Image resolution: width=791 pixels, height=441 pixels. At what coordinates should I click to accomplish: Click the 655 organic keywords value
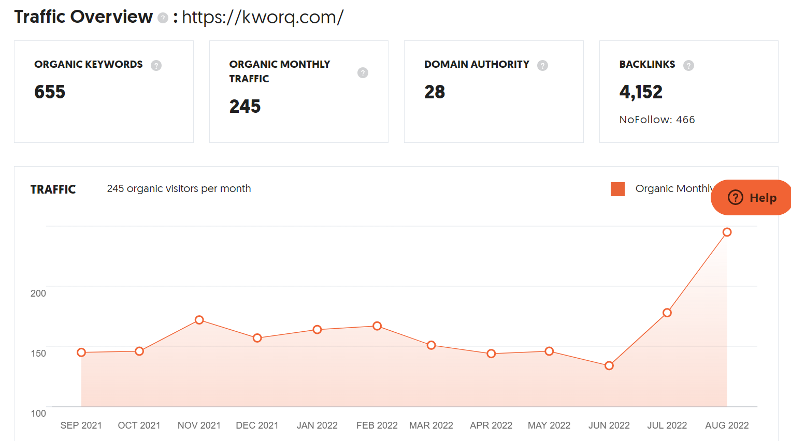pos(50,92)
